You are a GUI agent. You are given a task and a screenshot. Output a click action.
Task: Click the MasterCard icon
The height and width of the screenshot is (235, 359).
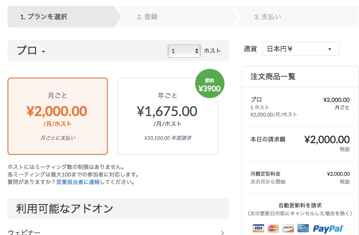coord(273,228)
